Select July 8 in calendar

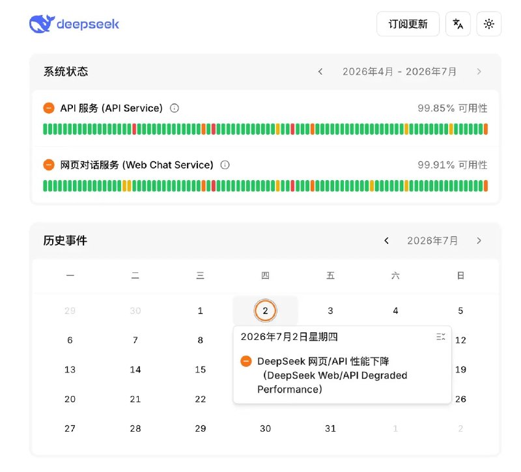pos(201,340)
